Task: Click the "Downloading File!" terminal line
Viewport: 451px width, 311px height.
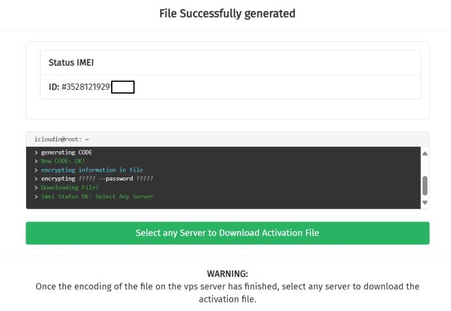Action: pos(69,187)
